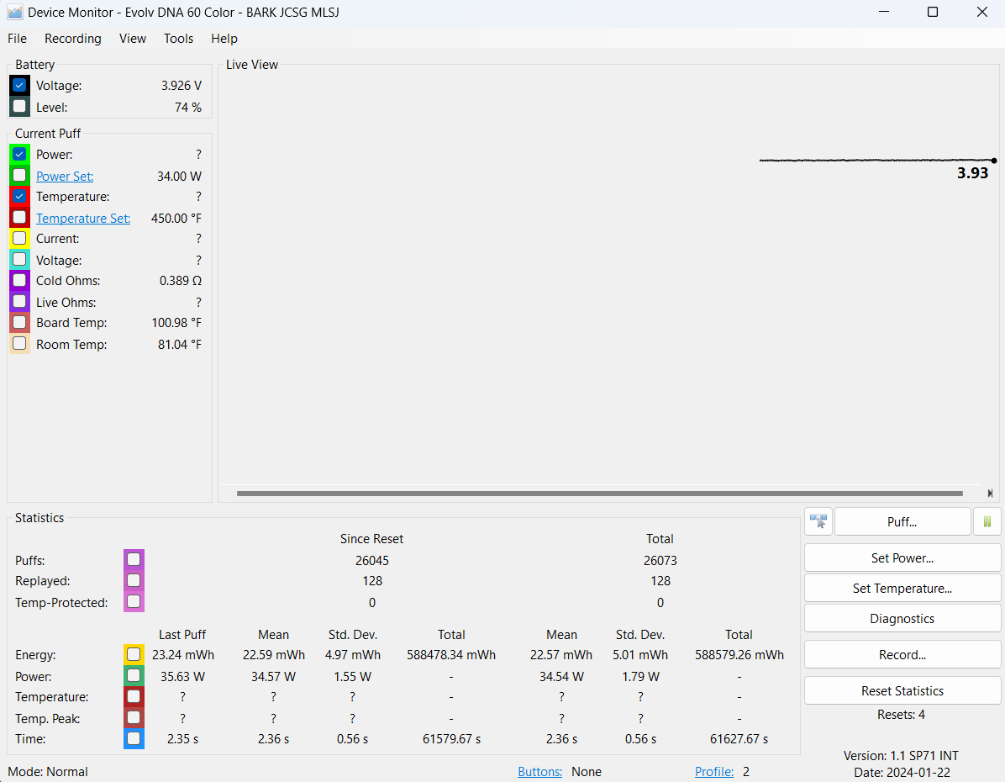Click the Reset Statistics button
Image resolution: width=1005 pixels, height=782 pixels.
click(902, 691)
